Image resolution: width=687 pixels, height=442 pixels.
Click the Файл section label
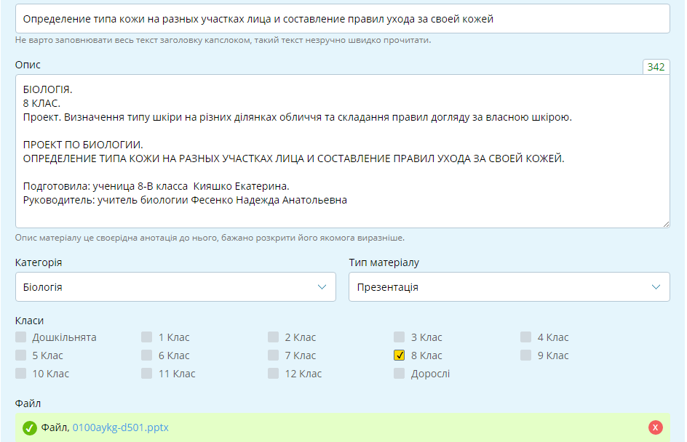[x=28, y=403]
